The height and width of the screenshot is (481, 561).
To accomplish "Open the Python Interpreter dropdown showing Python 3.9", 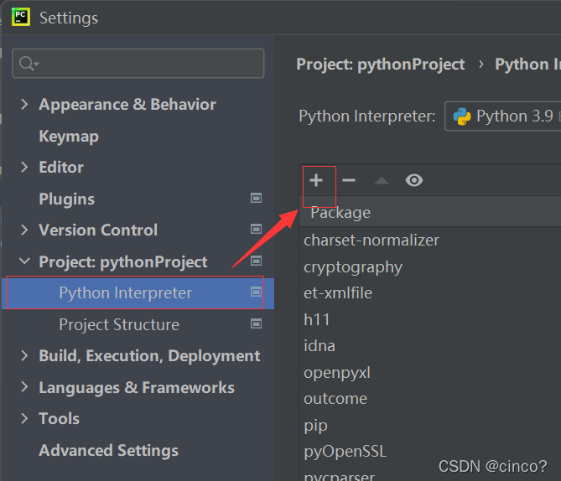I will (502, 116).
